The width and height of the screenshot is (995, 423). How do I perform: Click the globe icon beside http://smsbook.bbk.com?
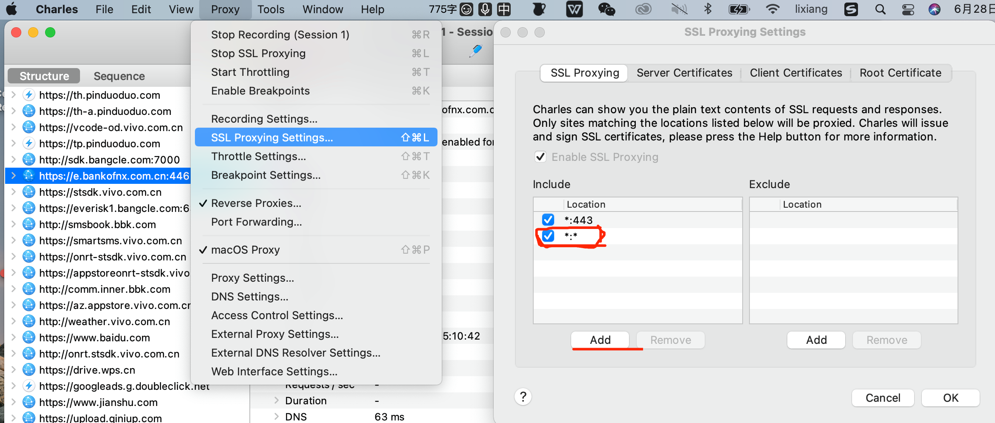click(29, 224)
